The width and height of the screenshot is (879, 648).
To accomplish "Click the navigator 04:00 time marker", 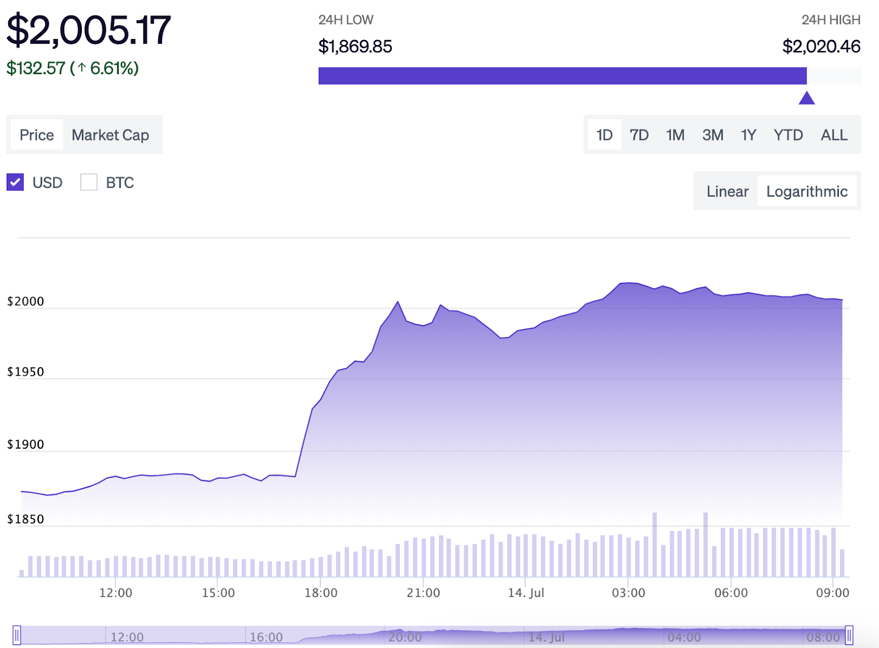I will coord(684,637).
